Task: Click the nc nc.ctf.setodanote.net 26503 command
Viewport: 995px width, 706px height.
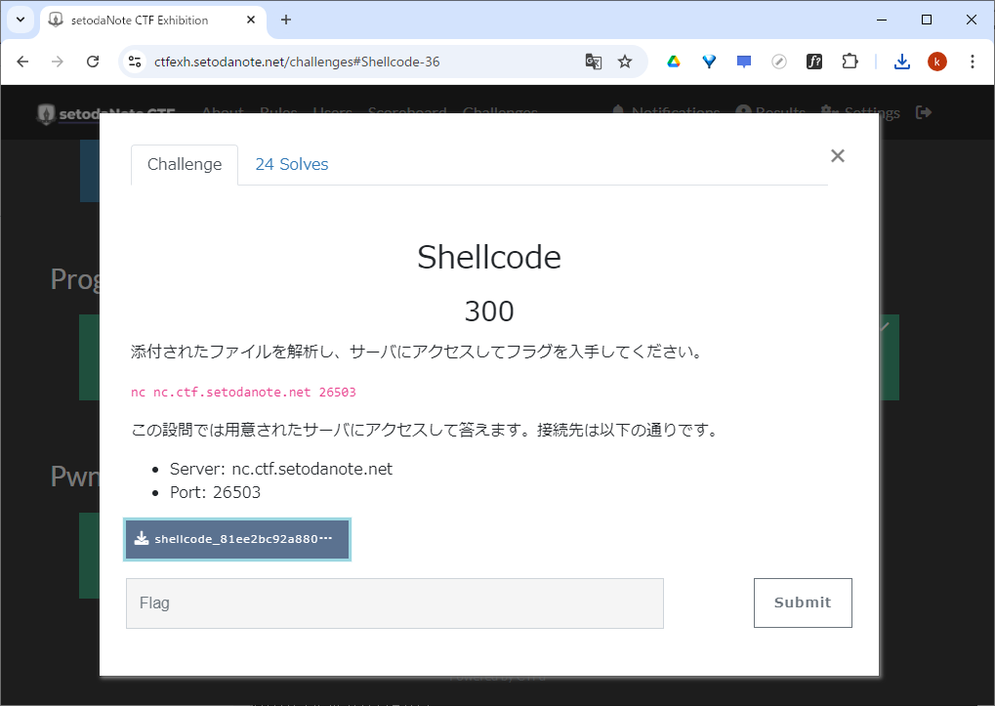Action: click(x=244, y=392)
